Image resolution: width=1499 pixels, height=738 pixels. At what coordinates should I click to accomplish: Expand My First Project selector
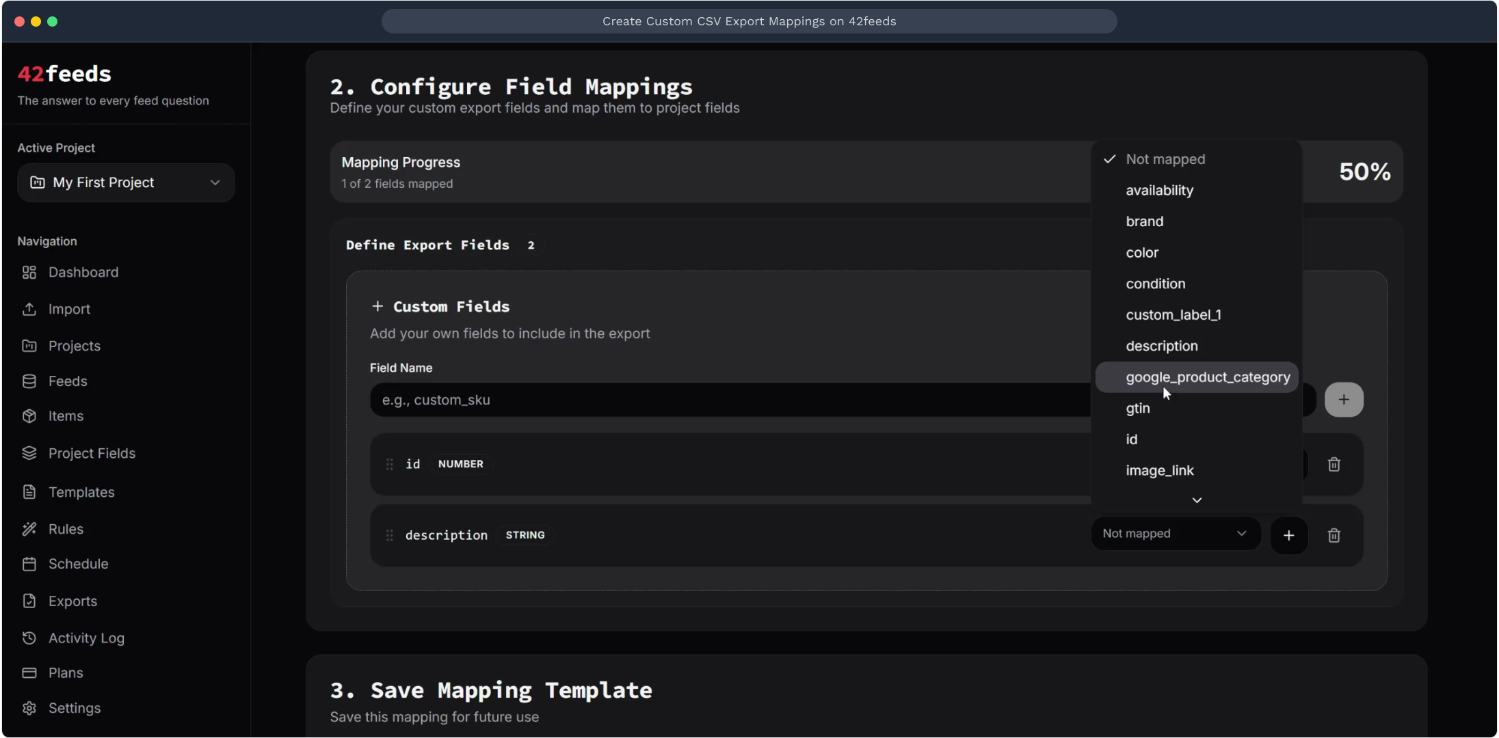126,182
